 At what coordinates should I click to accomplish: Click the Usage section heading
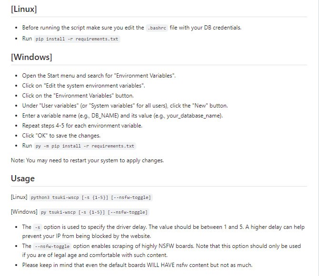pyautogui.click(x=23, y=178)
